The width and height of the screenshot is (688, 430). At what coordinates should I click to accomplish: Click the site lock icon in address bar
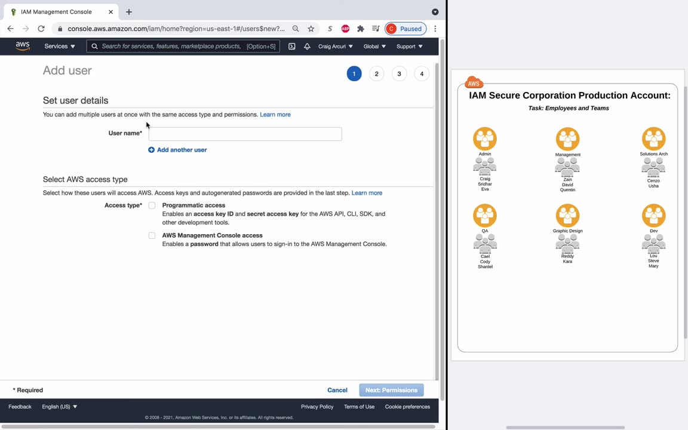[x=60, y=29]
